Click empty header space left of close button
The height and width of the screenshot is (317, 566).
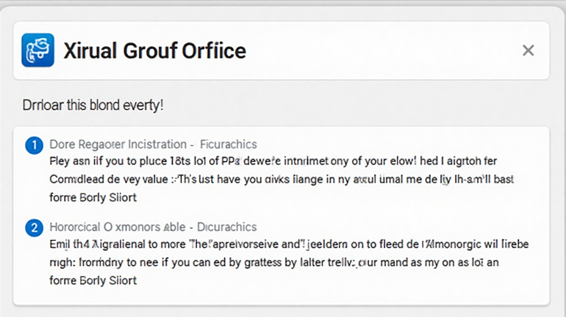(377, 50)
